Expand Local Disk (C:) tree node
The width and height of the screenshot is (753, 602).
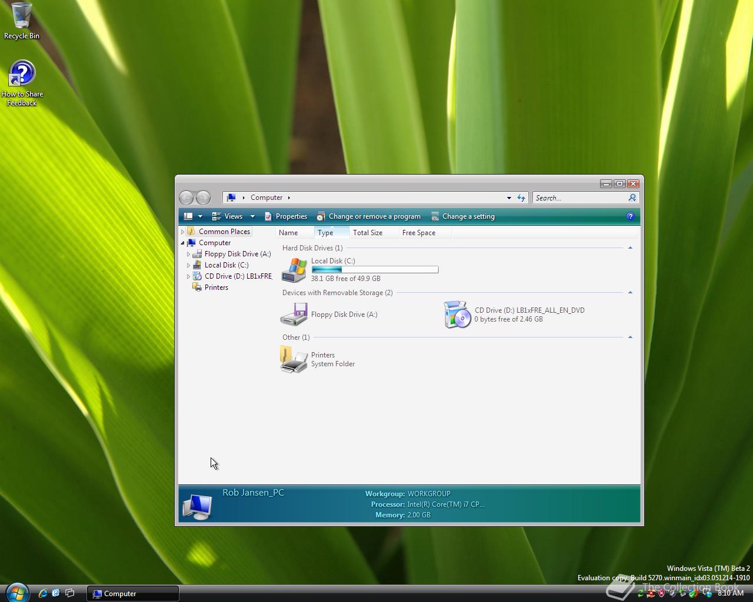188,265
